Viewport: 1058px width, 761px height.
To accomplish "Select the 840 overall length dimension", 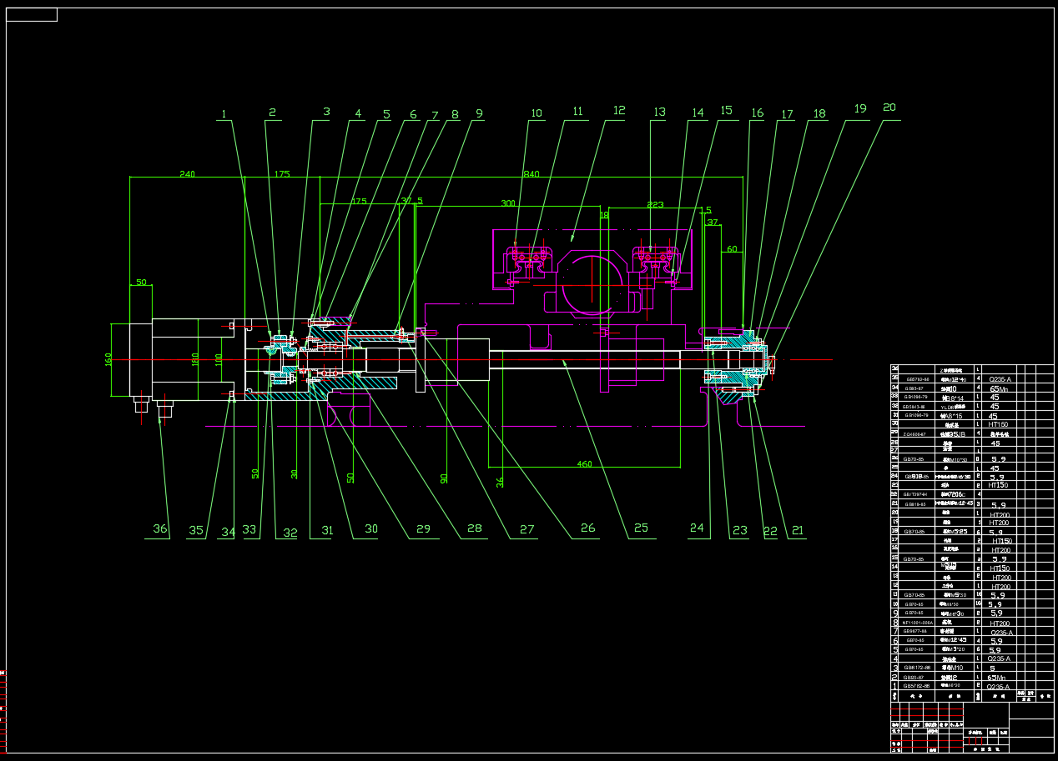I will 531,174.
